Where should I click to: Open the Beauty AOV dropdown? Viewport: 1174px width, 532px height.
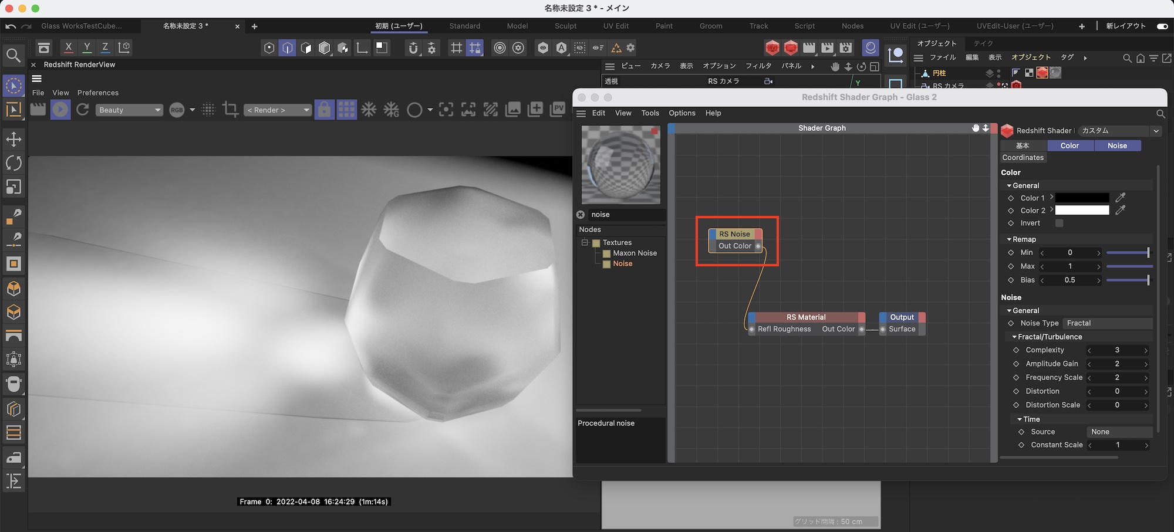(129, 110)
